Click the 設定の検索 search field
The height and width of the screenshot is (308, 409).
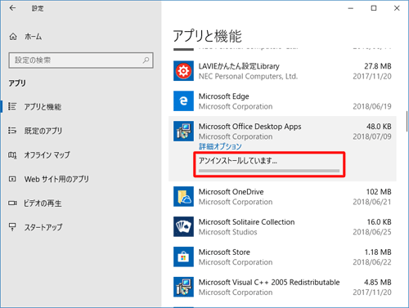click(81, 60)
